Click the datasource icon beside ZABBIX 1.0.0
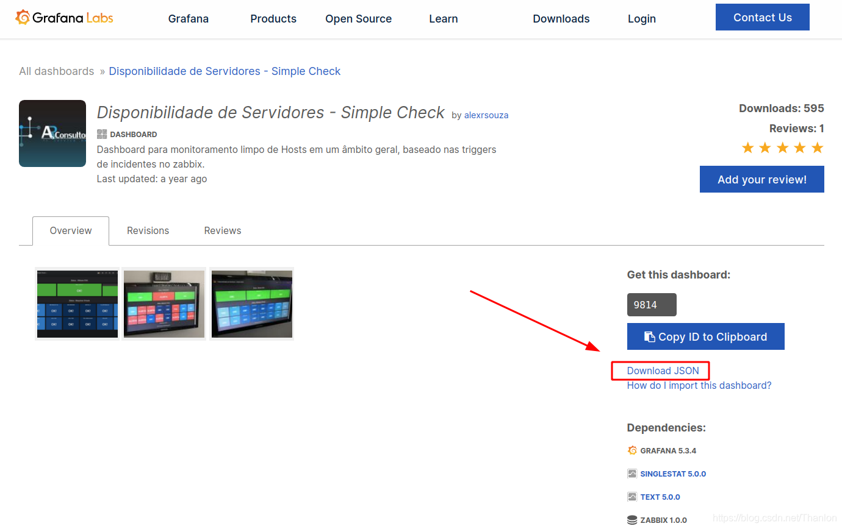 (632, 520)
